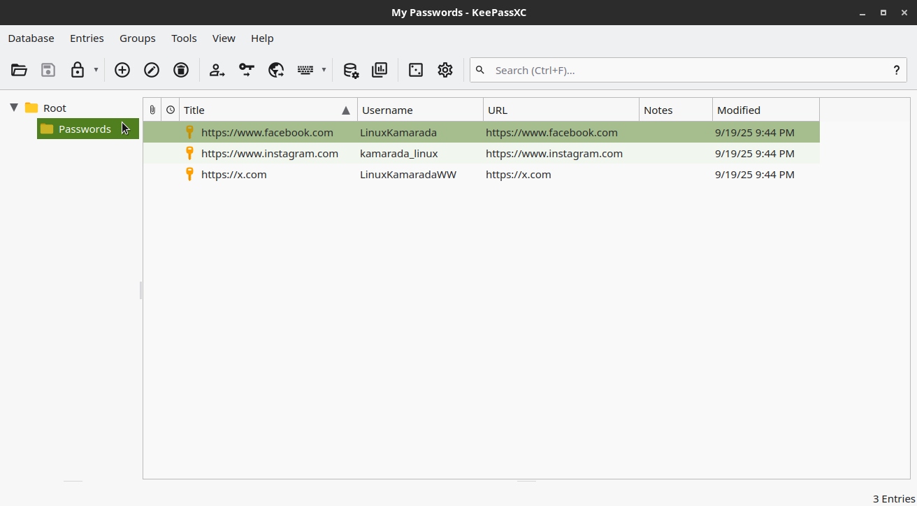Select the Passwords group

[88, 129]
